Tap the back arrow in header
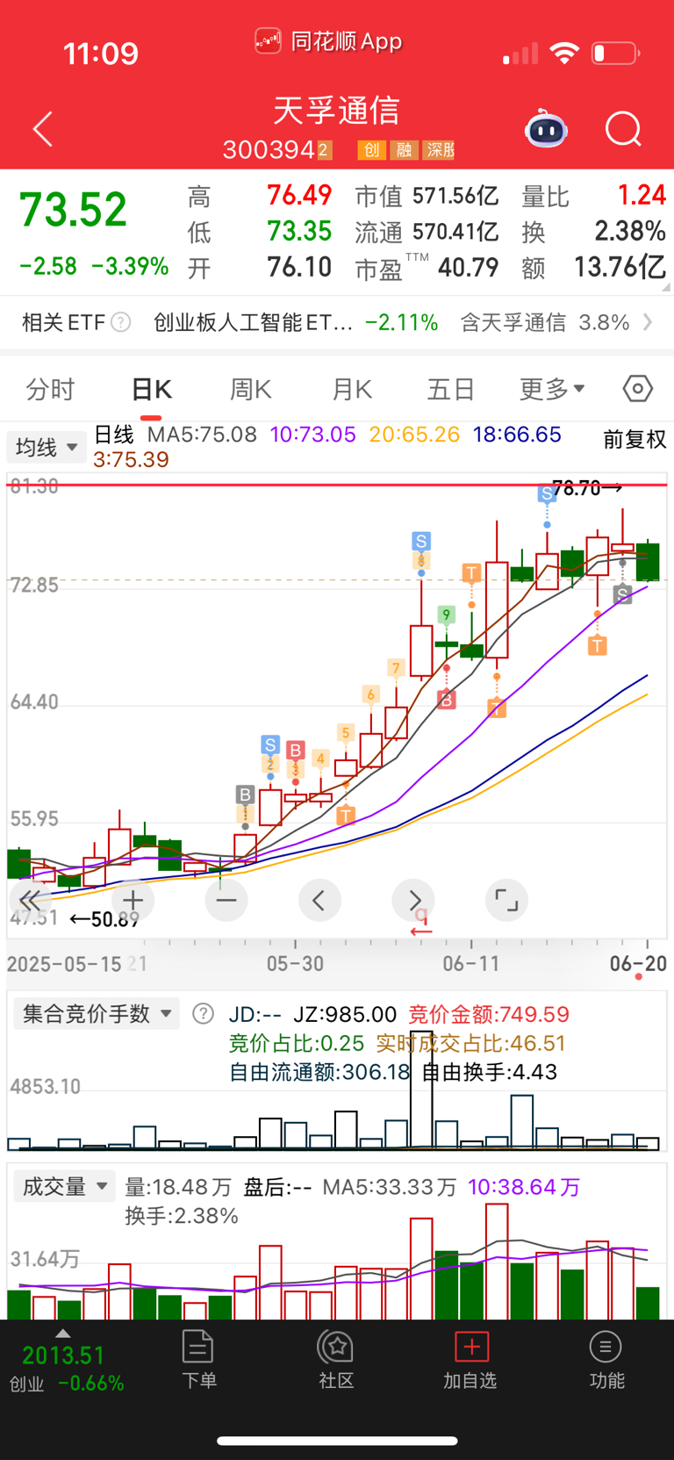The width and height of the screenshot is (674, 1460). tap(43, 129)
